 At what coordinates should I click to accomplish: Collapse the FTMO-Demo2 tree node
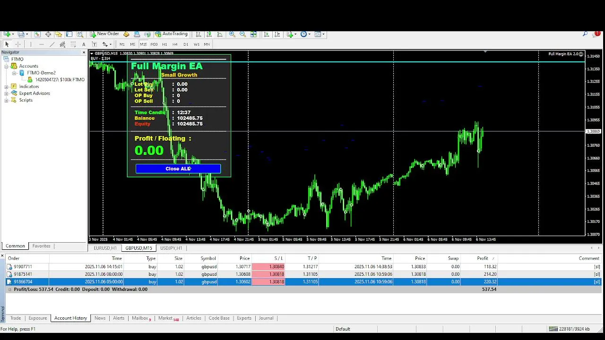[14, 73]
